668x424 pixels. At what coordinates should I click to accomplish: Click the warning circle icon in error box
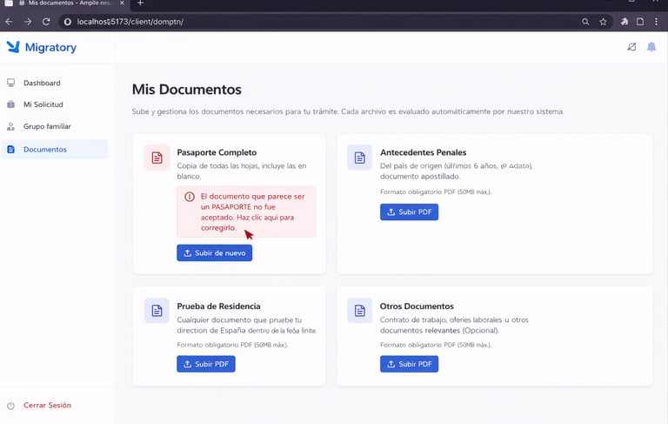189,197
